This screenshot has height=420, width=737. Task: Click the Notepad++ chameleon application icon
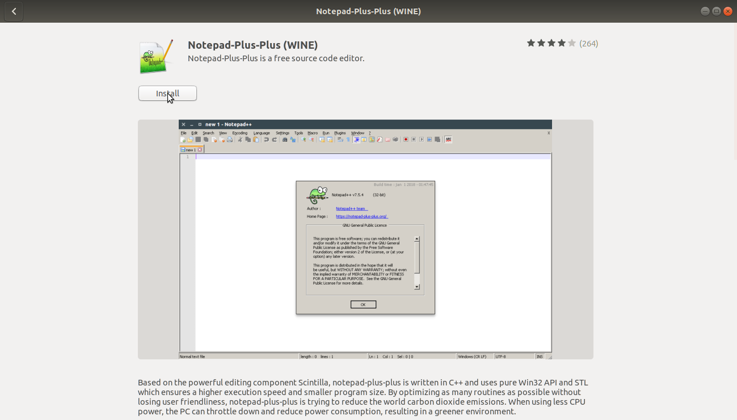click(155, 57)
